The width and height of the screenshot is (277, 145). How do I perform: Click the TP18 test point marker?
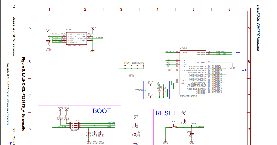[192, 126]
